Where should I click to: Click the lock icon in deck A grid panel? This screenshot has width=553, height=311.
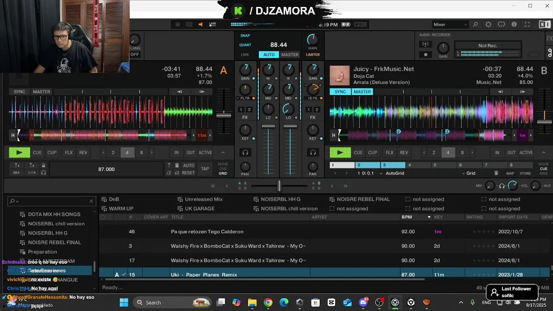tap(43, 165)
